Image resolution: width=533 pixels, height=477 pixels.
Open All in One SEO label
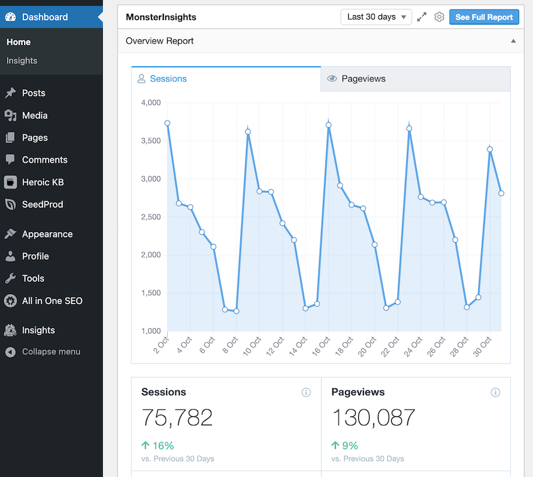[52, 301]
